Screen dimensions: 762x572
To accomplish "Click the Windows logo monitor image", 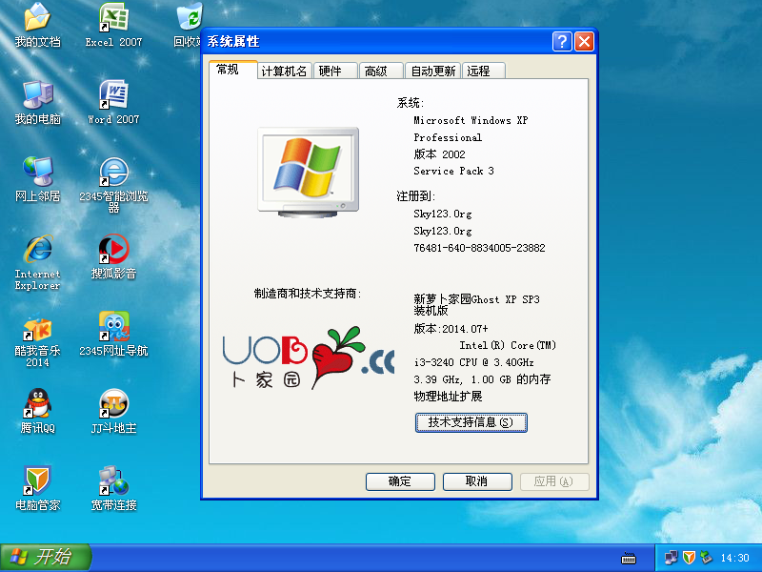I will coord(308,173).
